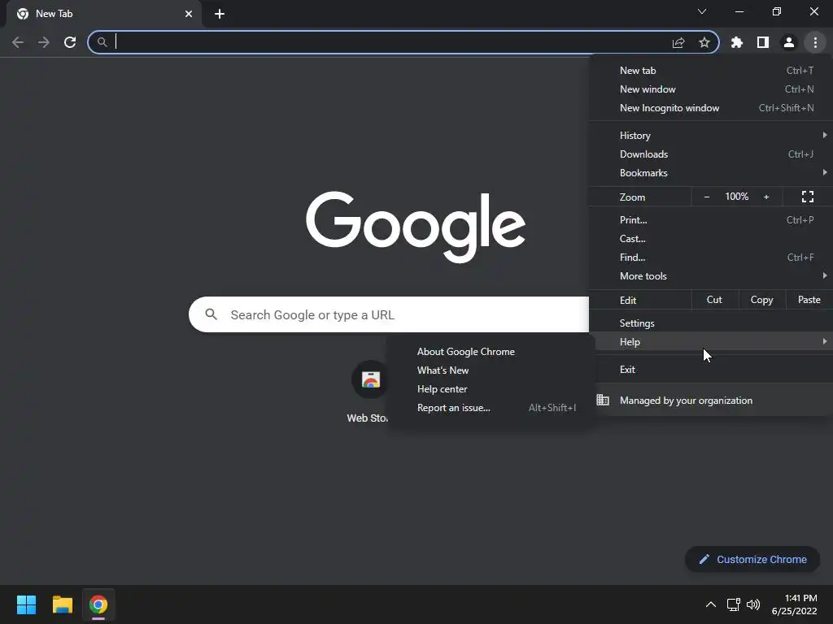
Task: Click the three-dot Chrome menu button
Action: [x=815, y=42]
